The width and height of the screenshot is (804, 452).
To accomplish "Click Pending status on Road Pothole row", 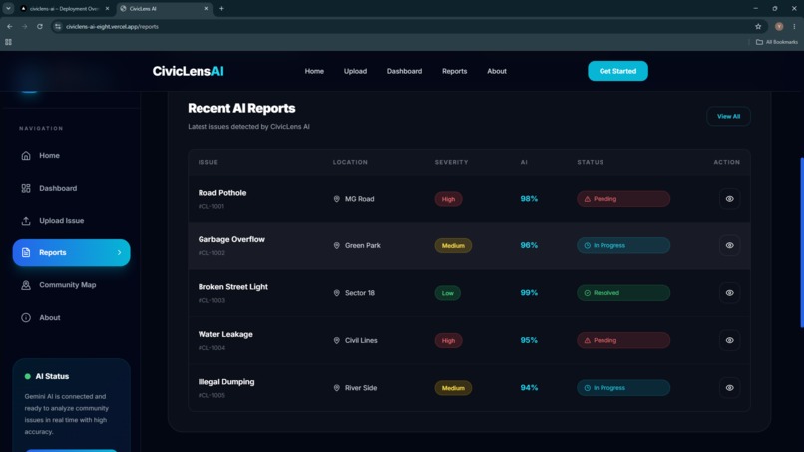I will pos(623,199).
